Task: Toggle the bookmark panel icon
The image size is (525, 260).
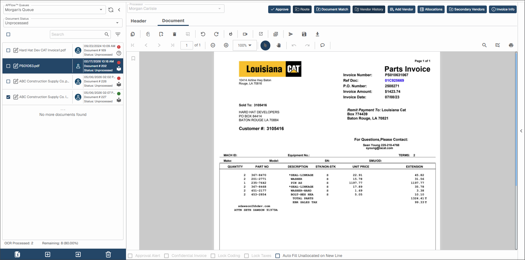Action: click(x=133, y=58)
